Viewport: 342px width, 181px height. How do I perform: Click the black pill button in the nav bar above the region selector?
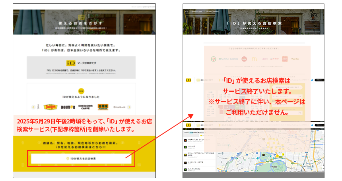319,80
